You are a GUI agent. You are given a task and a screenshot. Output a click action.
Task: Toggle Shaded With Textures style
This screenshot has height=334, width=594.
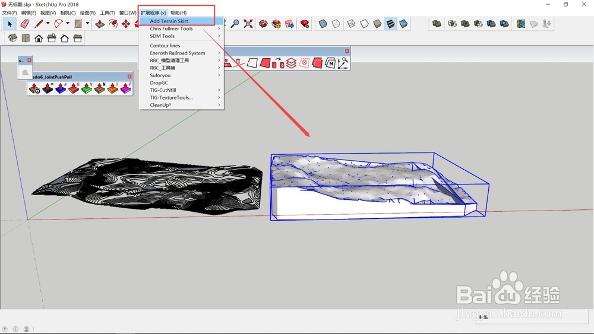(390, 24)
